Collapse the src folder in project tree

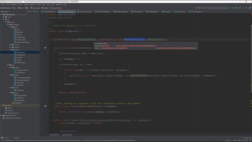(x=4, y=19)
